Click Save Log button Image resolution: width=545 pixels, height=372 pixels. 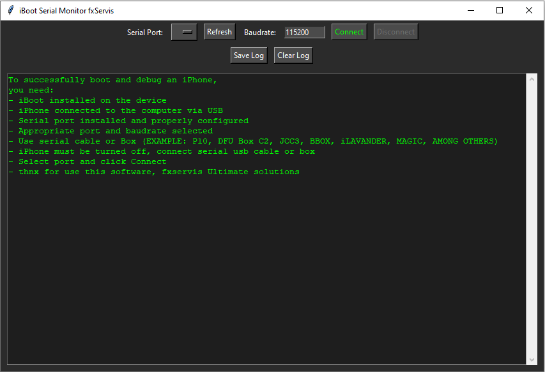pyautogui.click(x=249, y=56)
